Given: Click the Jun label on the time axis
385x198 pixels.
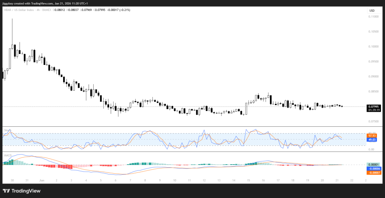Looking at the screenshot, I should click(x=42, y=180).
